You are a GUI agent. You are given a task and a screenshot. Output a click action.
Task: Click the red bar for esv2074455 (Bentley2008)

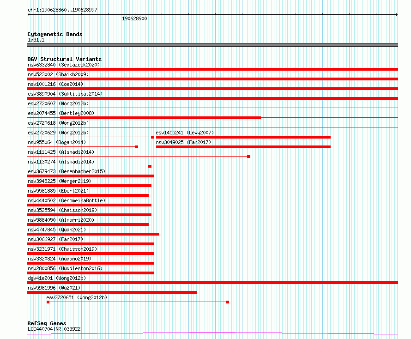(x=160, y=118)
